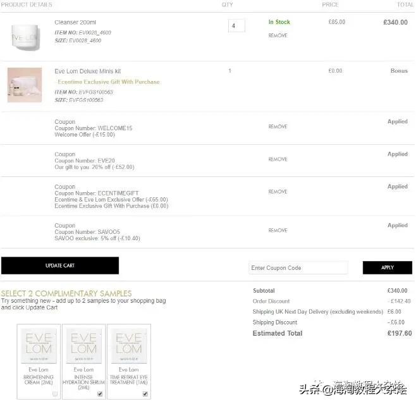Click the Intense Hydration Serum sample image
The image size is (416, 404).
pos(84,346)
